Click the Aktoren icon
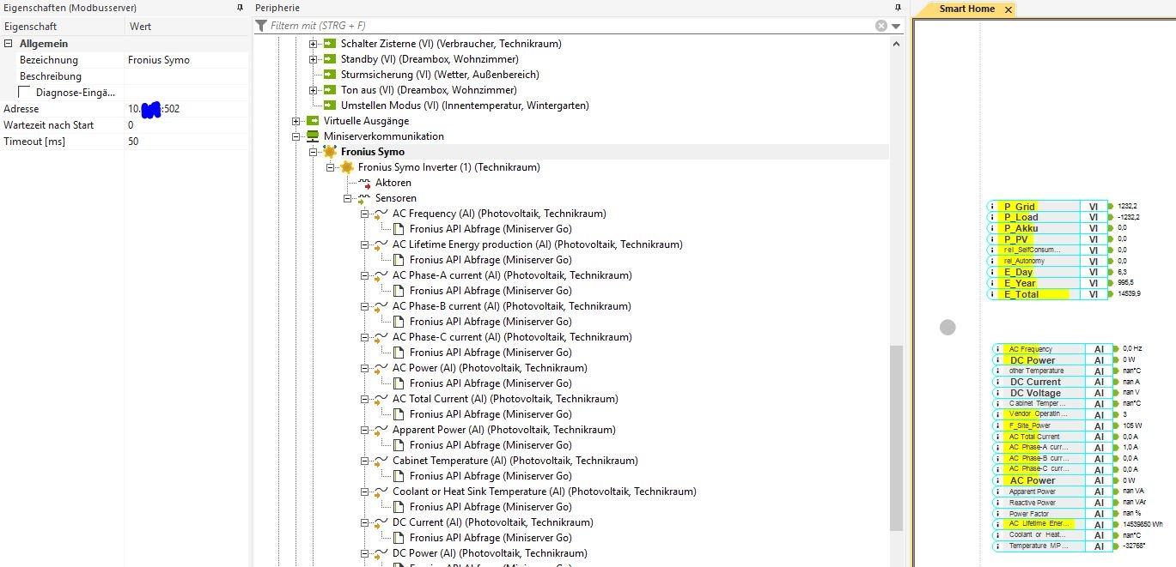The height and width of the screenshot is (567, 1176). click(x=364, y=183)
